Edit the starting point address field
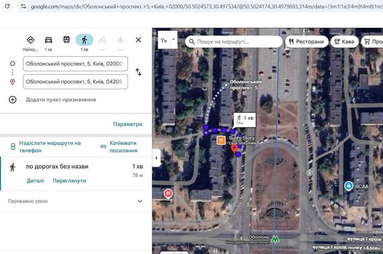The height and width of the screenshot is (254, 383). click(75, 64)
